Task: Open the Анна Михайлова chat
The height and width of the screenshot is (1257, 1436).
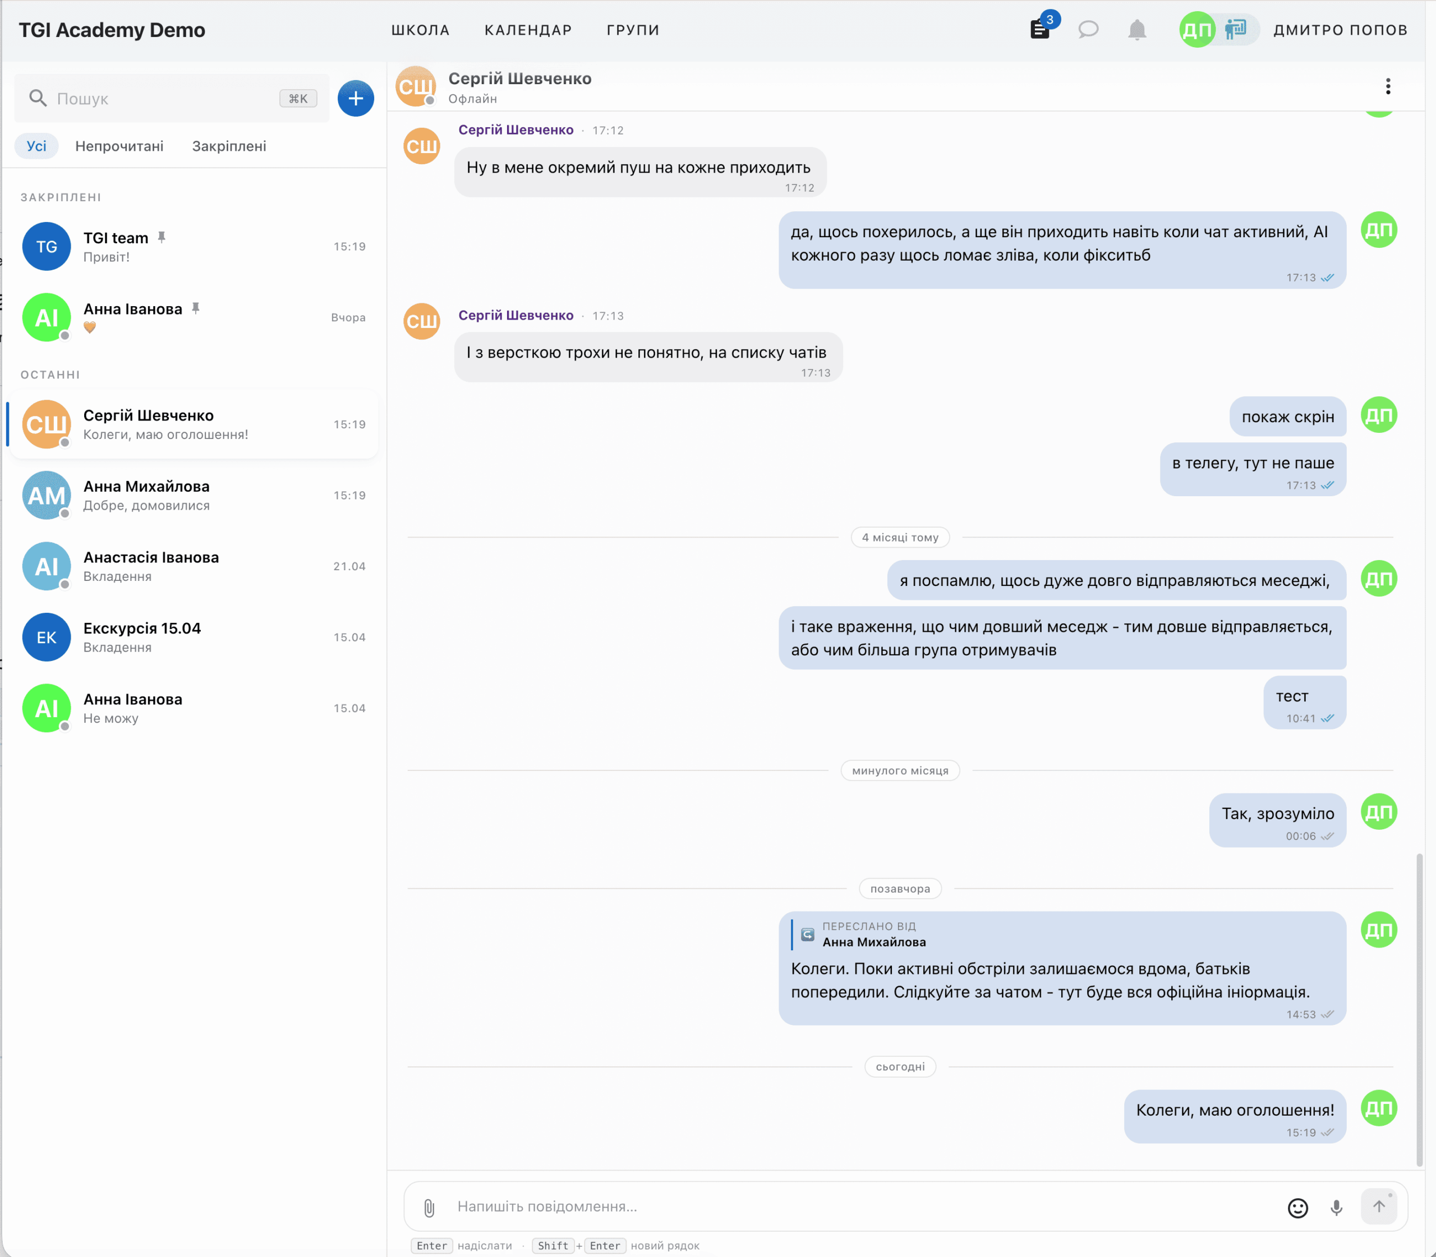Action: pyautogui.click(x=194, y=495)
